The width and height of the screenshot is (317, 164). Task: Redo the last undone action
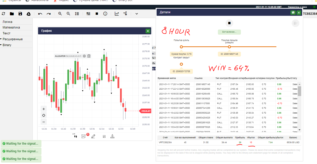point(49,14)
